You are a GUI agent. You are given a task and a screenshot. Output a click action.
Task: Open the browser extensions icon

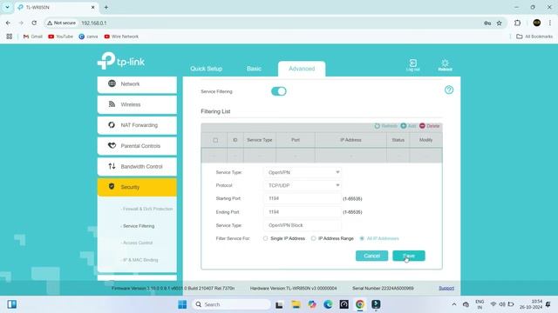[517, 23]
